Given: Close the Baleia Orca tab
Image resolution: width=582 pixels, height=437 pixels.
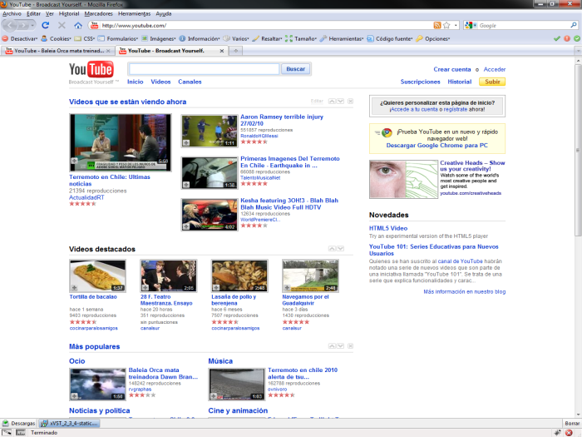Looking at the screenshot, I should click(108, 51).
